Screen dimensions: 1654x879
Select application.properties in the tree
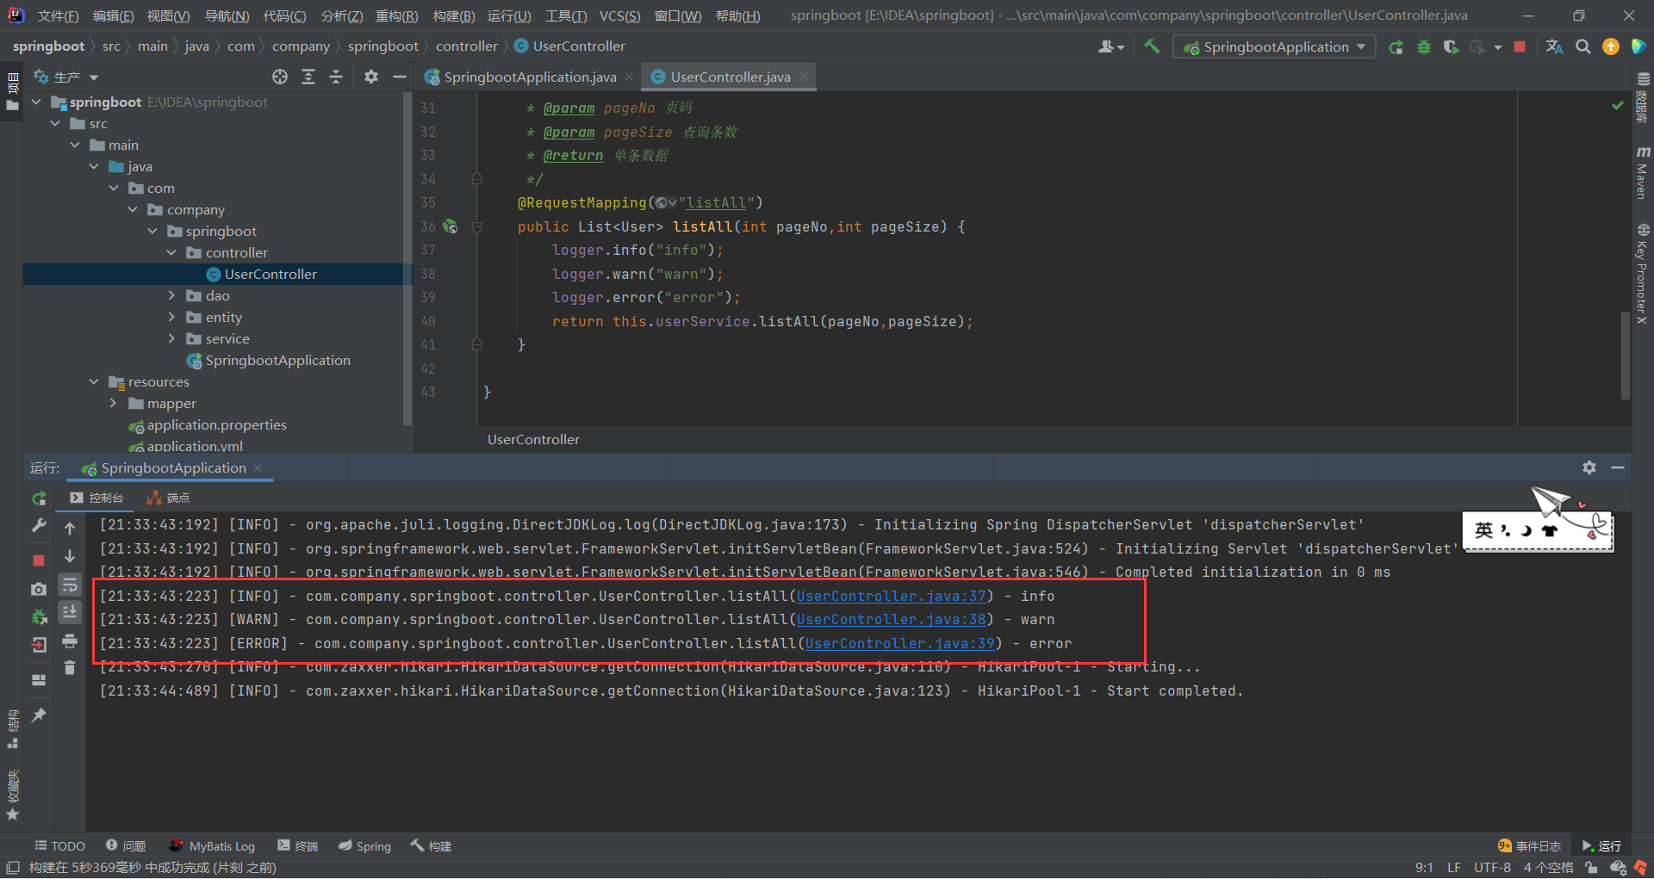[x=216, y=424]
